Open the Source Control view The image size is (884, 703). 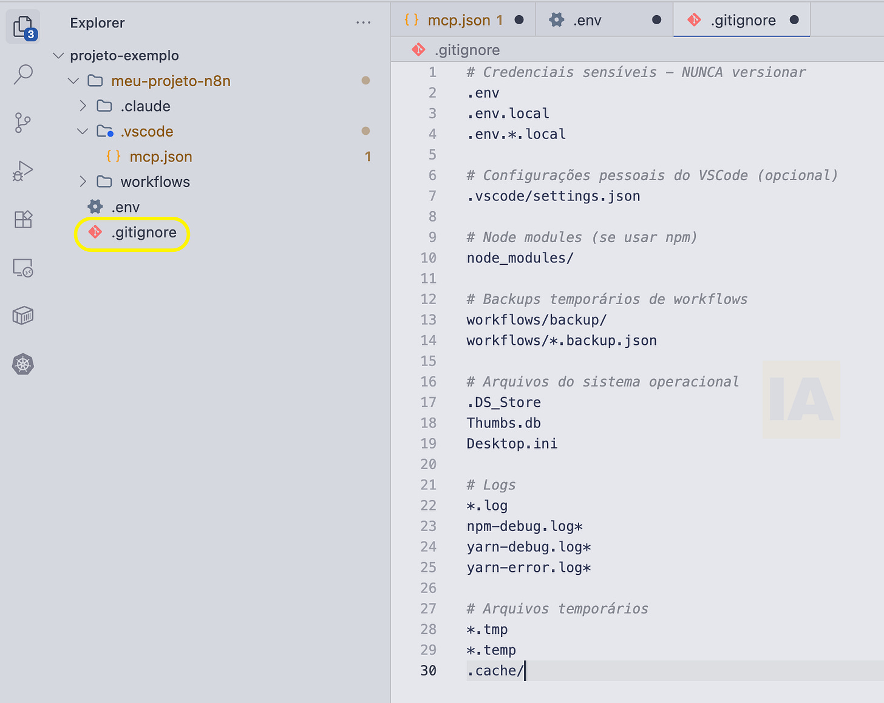(22, 123)
